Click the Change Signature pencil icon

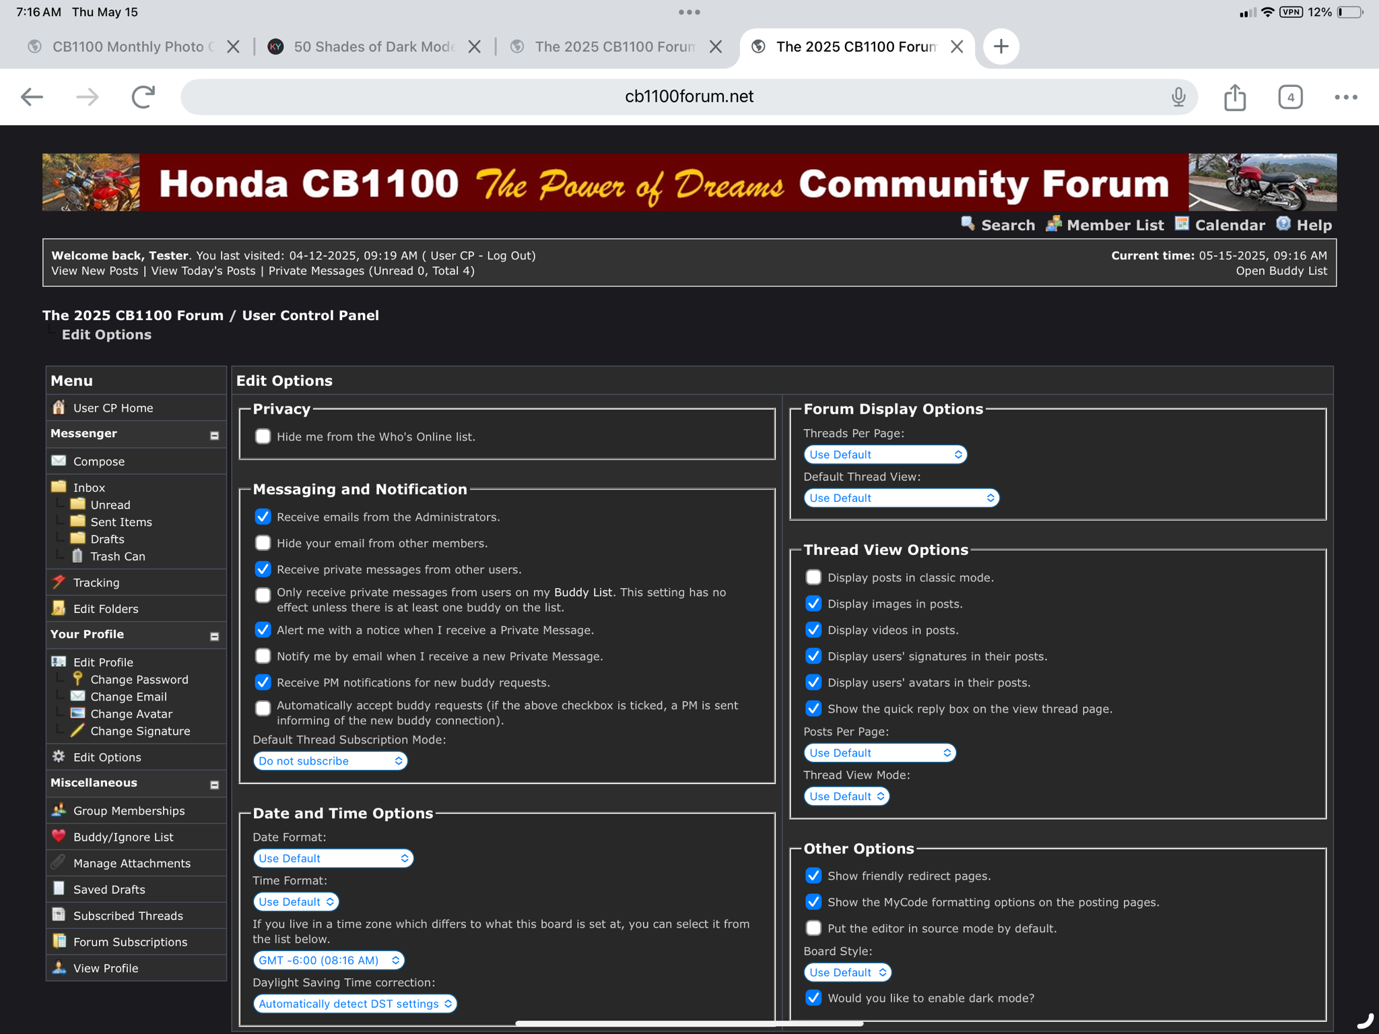77,730
